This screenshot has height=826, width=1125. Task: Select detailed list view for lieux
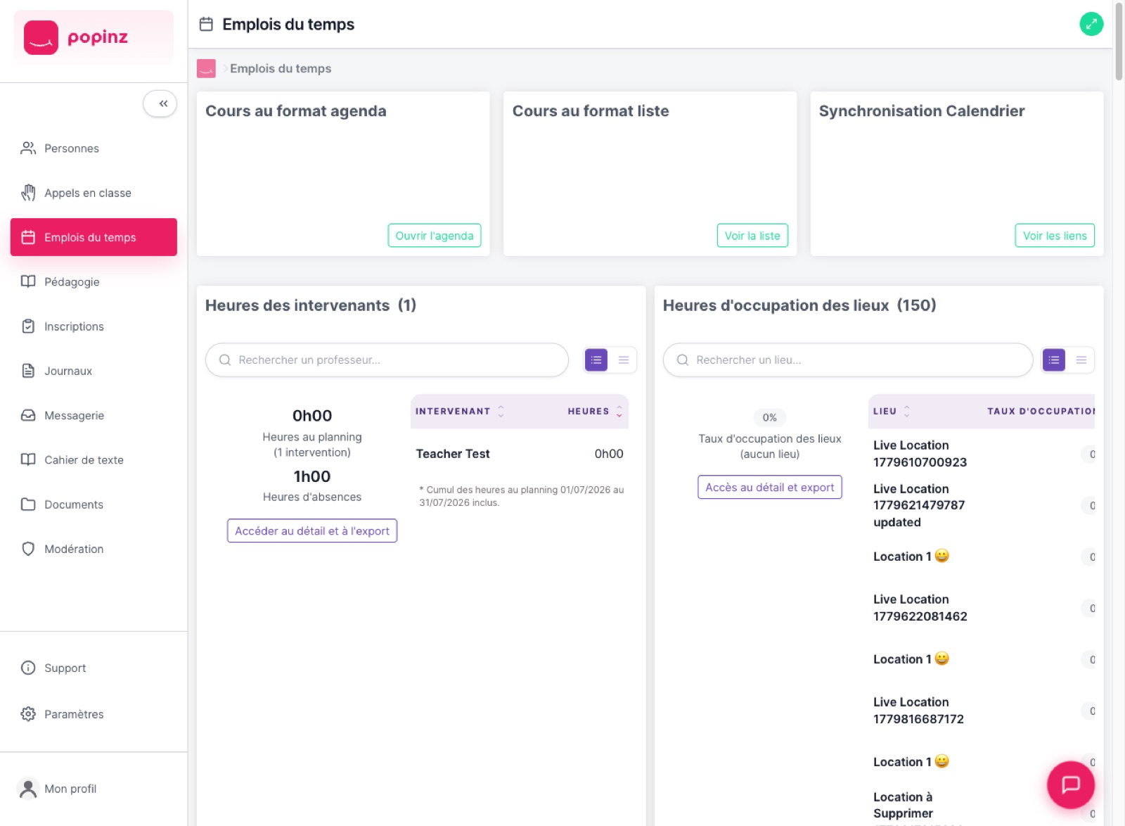pyautogui.click(x=1054, y=360)
